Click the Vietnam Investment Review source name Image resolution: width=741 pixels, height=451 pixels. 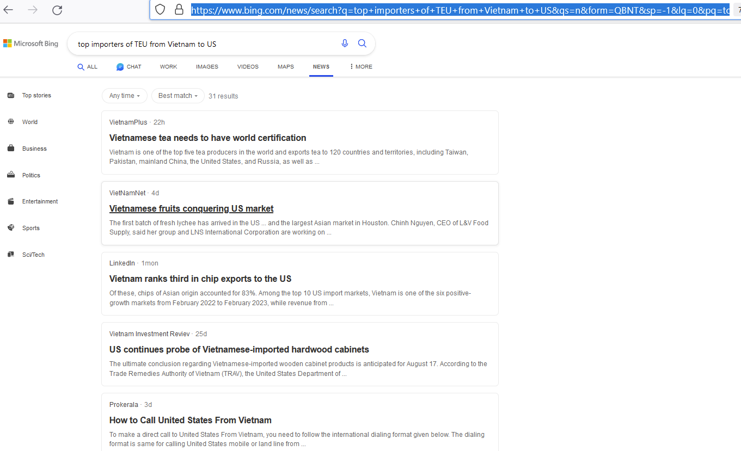[x=150, y=334]
